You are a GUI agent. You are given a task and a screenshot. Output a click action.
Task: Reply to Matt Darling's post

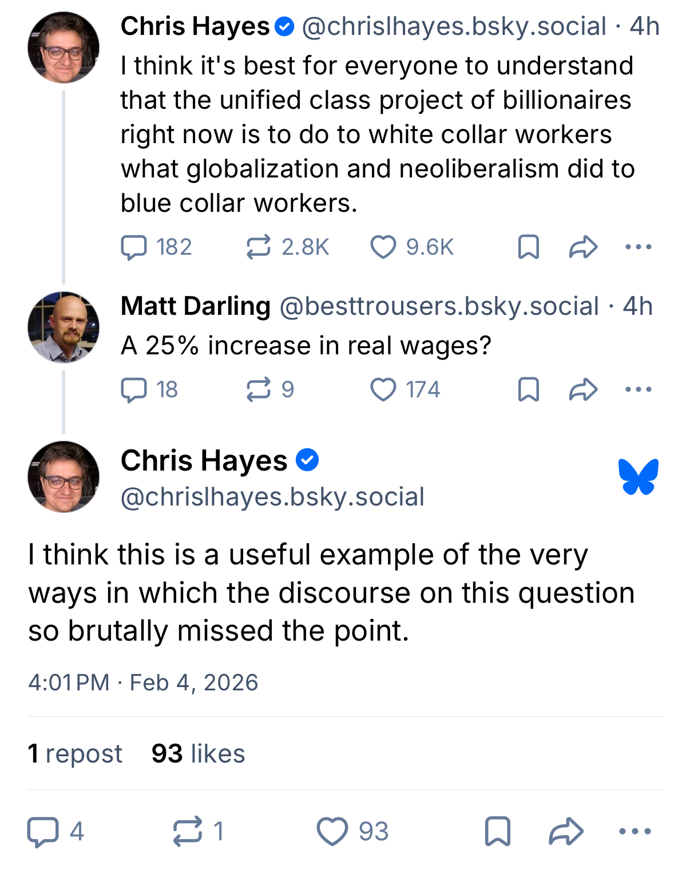pos(134,390)
